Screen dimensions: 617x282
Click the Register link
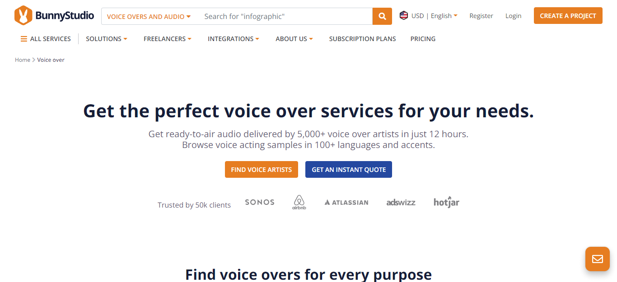coord(481,16)
